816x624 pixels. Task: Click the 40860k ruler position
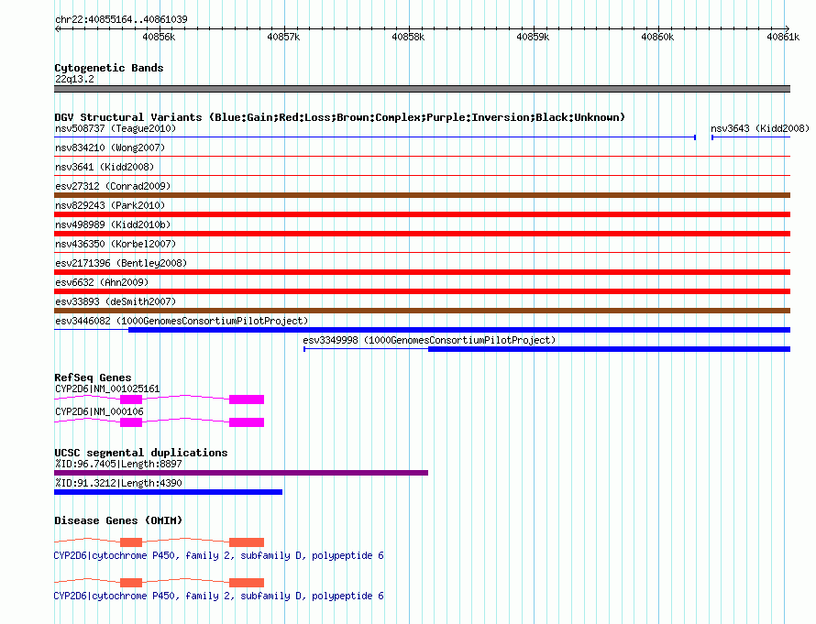click(657, 37)
